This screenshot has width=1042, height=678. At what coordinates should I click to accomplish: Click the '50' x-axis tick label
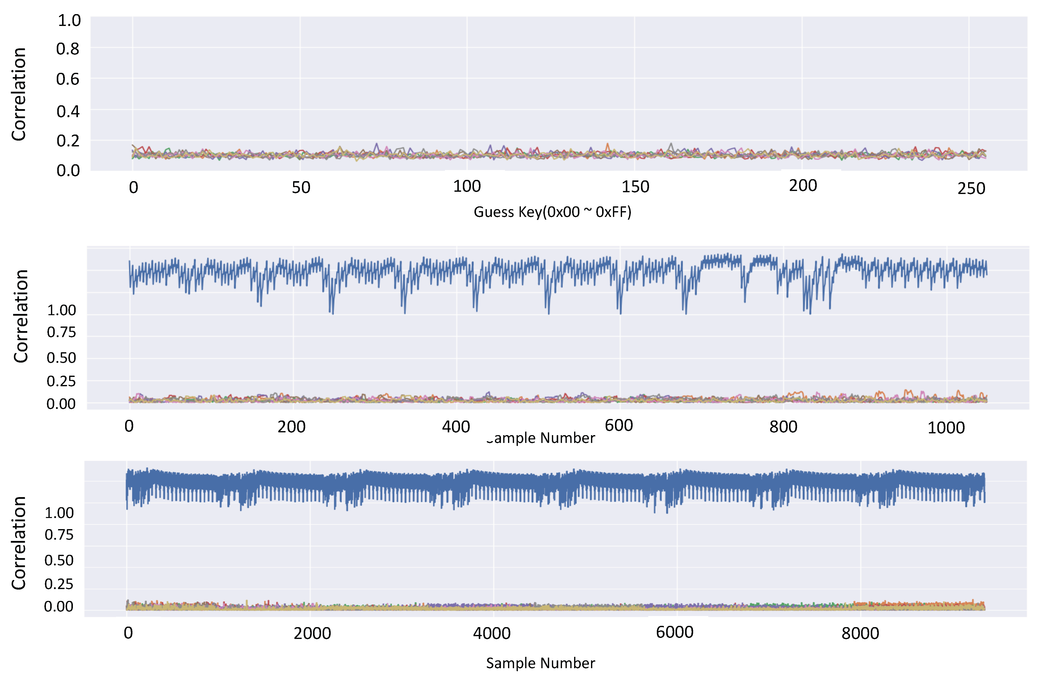(x=301, y=188)
